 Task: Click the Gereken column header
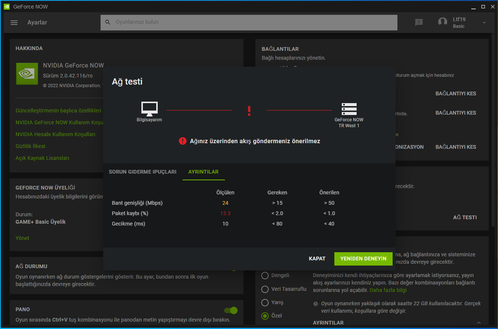(x=277, y=193)
